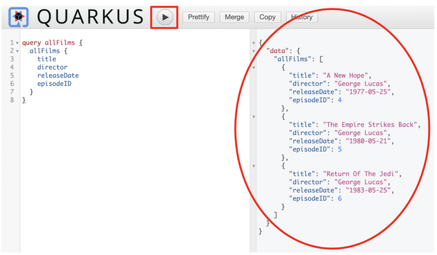The width and height of the screenshot is (437, 255).
Task: Collapse the Return Of The Jedi object
Action: [x=254, y=166]
